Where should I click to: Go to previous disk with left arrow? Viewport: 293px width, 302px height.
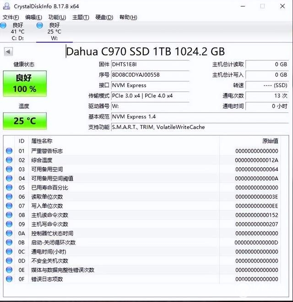click(8, 52)
